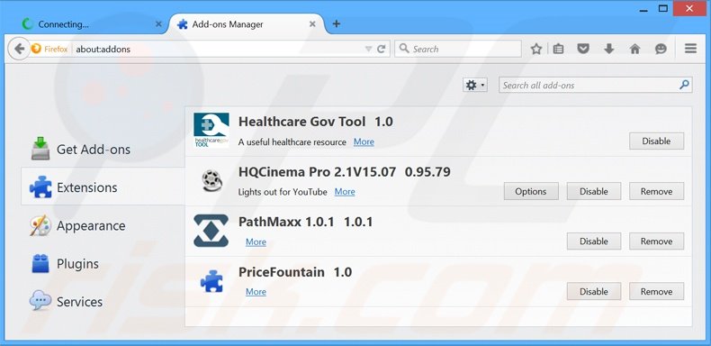Open the Pocket icon in toolbar
Screen dimensions: 711x346
click(583, 49)
